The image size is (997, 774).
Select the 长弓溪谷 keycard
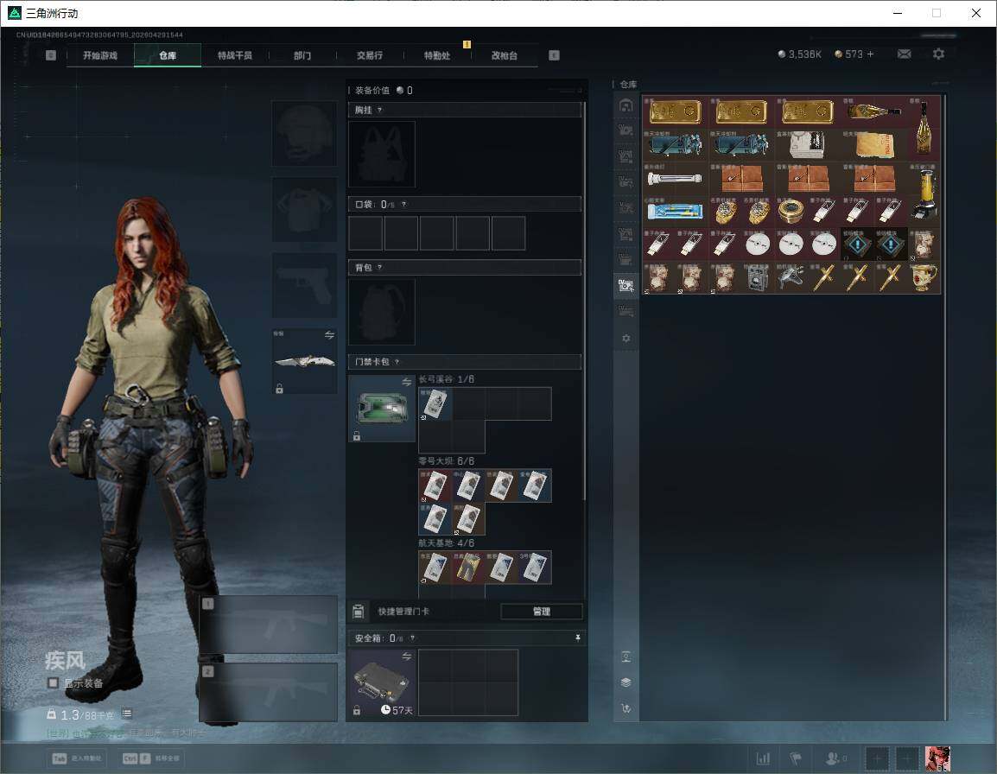(x=435, y=404)
